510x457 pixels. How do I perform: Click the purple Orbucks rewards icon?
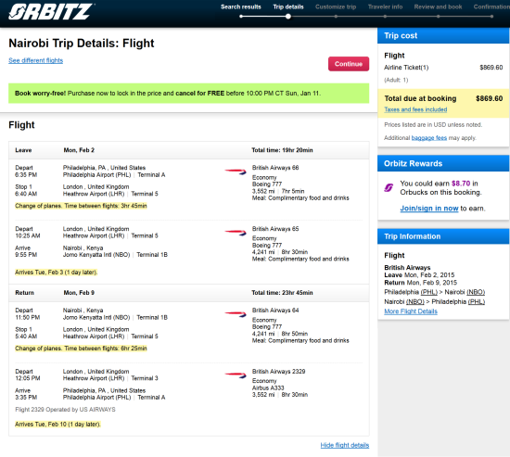click(x=389, y=187)
